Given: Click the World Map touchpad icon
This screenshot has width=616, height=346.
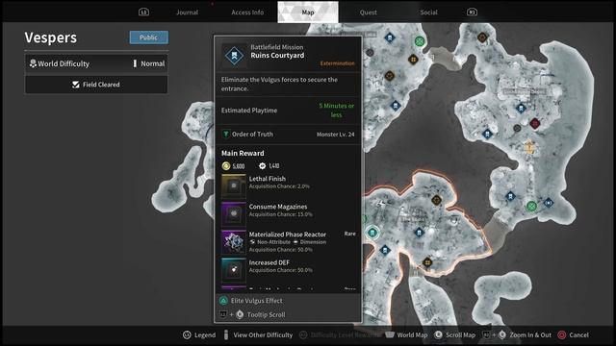Looking at the screenshot, I should 390,335.
